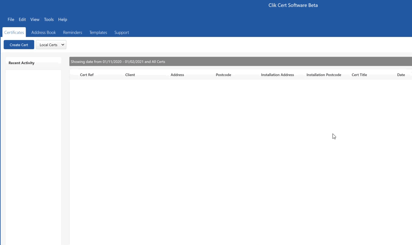The width and height of the screenshot is (412, 245).
Task: Sort certificates by Client column
Action: coord(130,75)
